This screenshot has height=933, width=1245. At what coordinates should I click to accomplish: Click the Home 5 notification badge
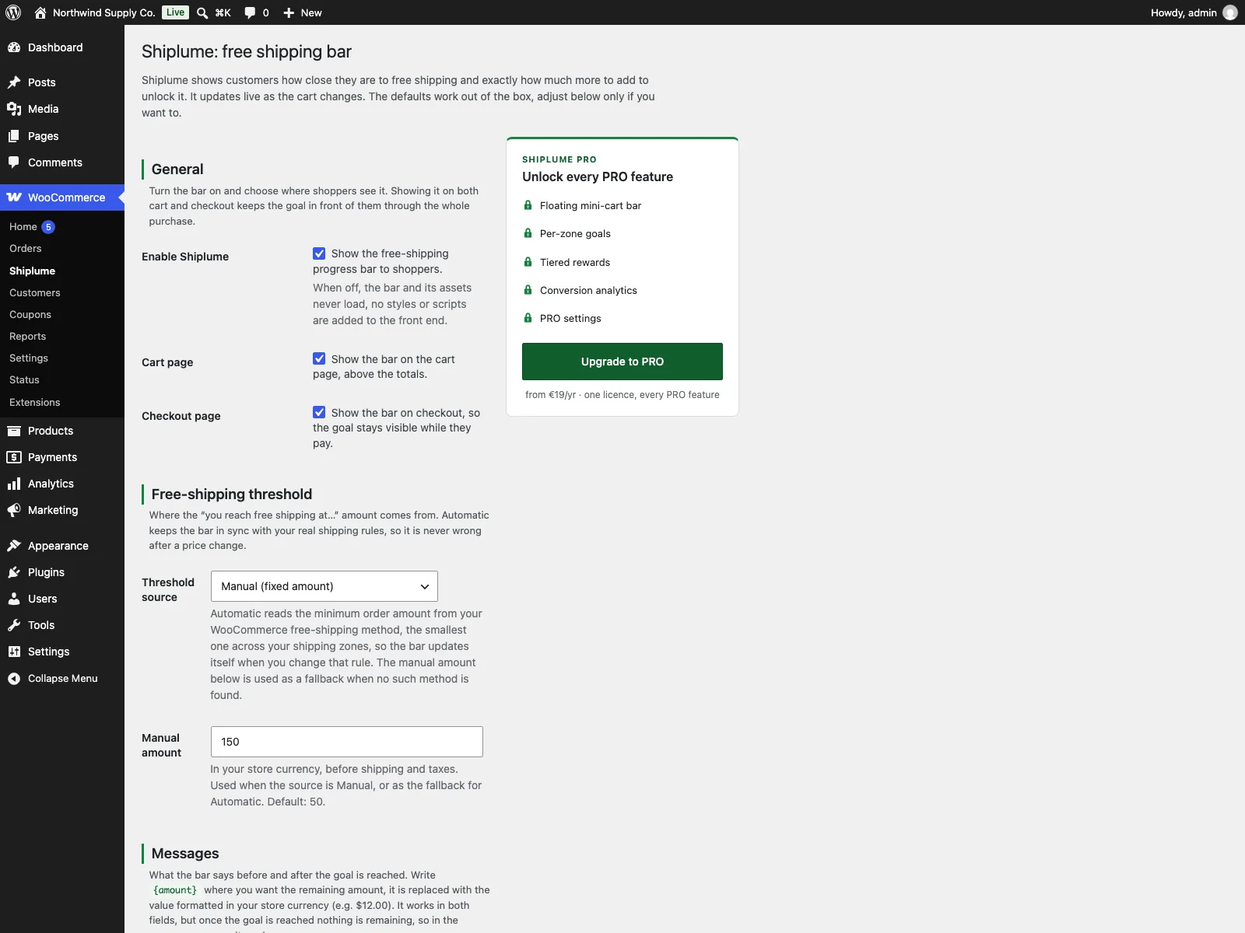pos(48,227)
